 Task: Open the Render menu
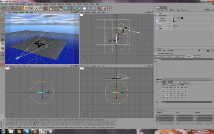point(79,4)
